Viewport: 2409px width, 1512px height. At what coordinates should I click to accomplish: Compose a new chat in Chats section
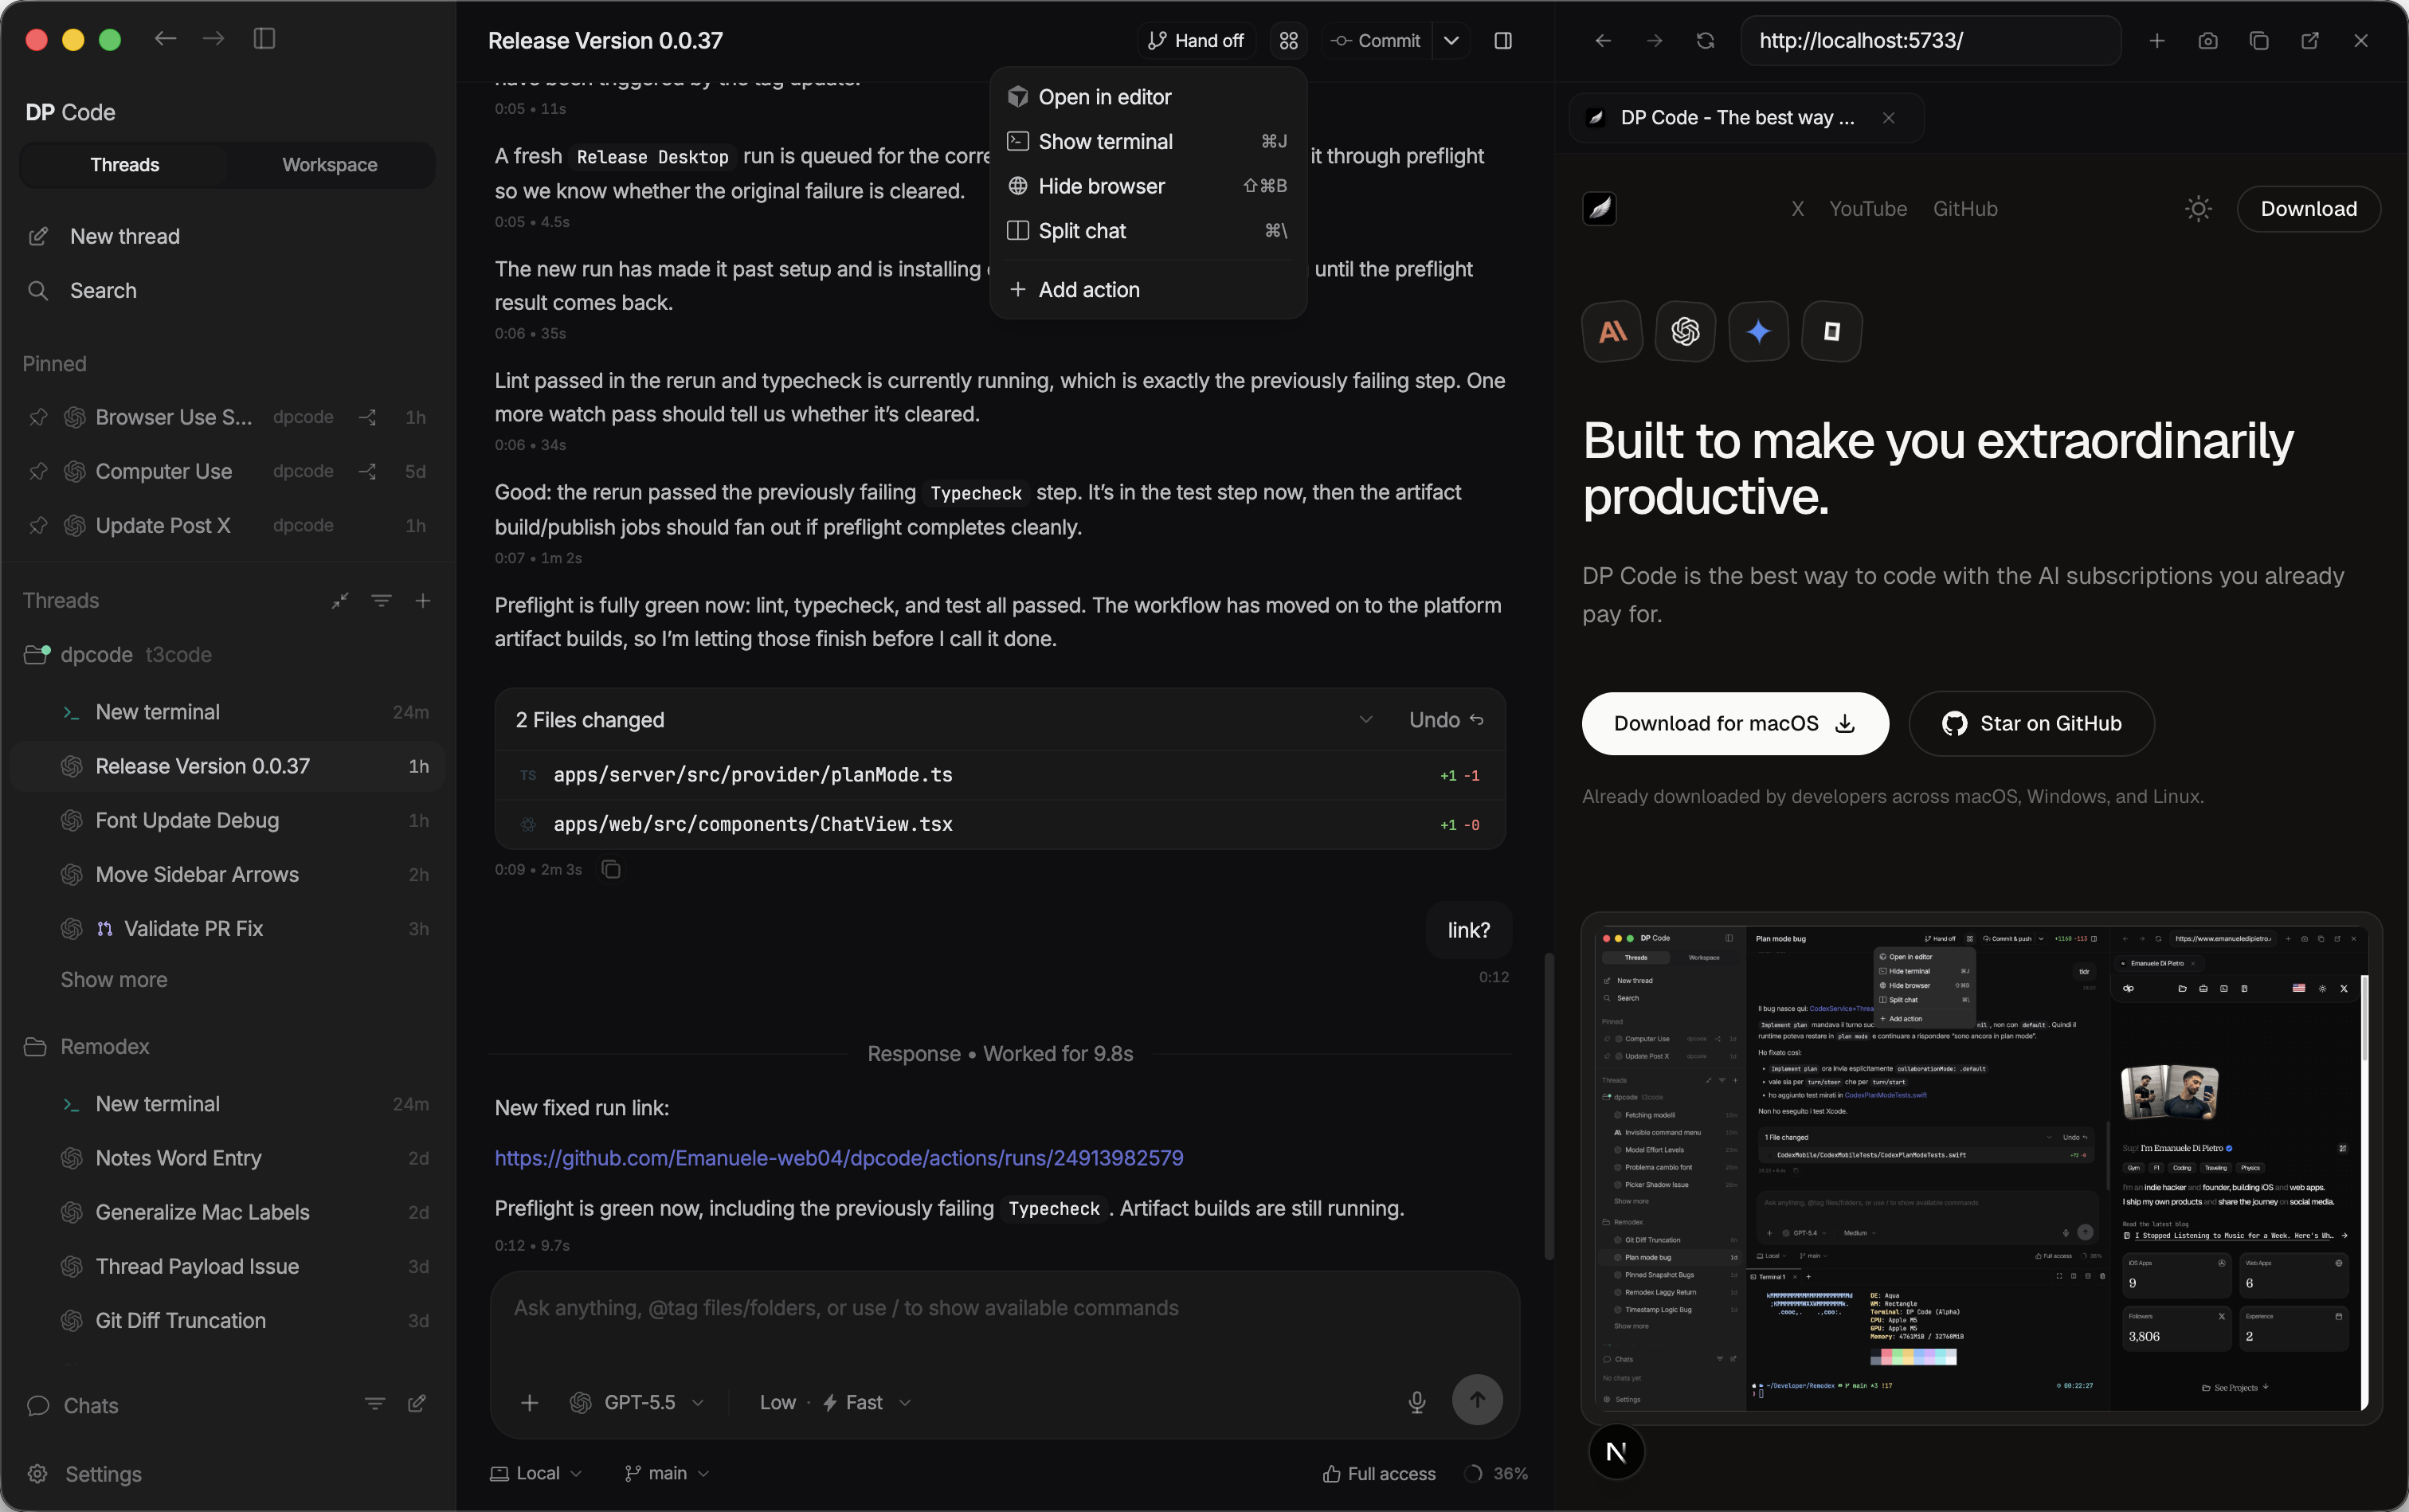tap(417, 1404)
